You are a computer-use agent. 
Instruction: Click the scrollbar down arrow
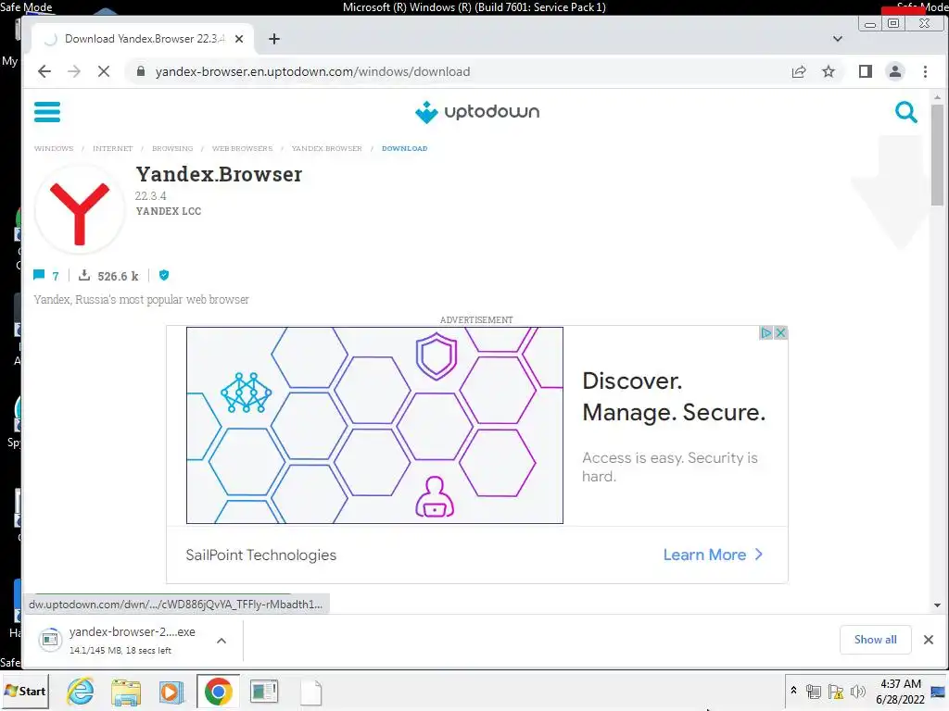click(x=937, y=605)
